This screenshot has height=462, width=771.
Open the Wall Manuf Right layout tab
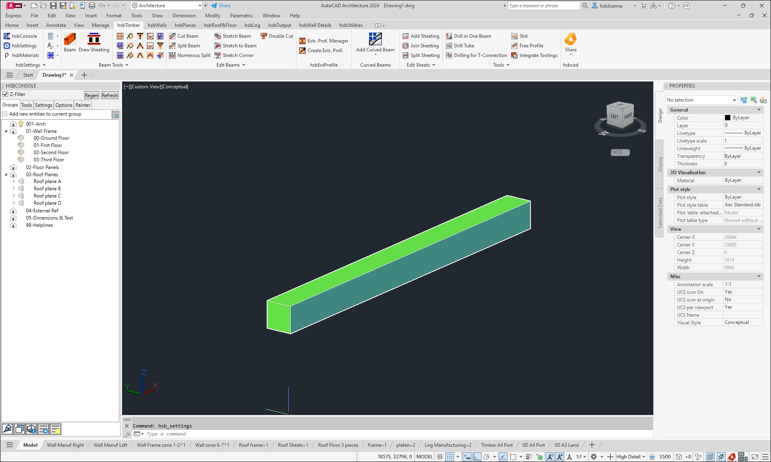coord(65,445)
